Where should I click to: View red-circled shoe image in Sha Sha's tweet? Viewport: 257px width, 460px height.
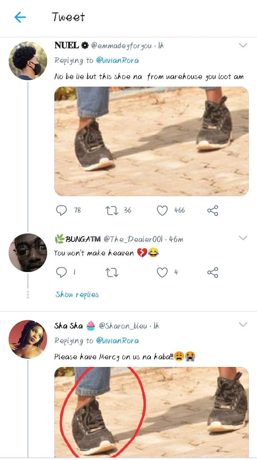coord(151,412)
